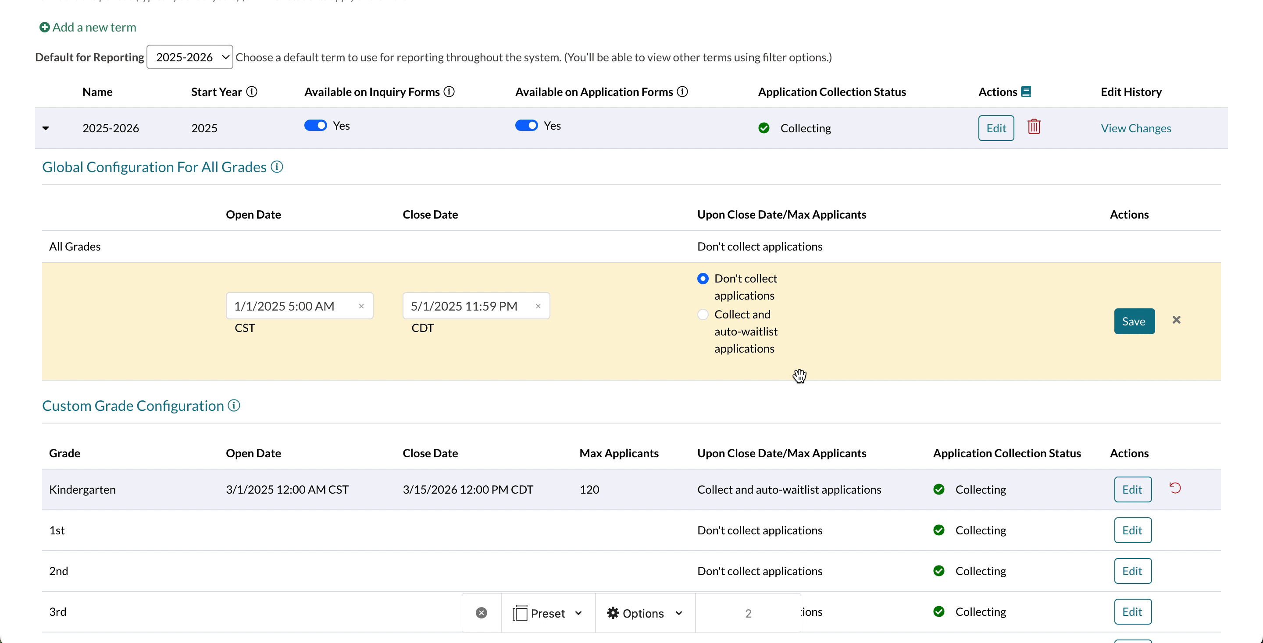
Task: Click the Custom Grade Configuration info icon
Action: (234, 406)
